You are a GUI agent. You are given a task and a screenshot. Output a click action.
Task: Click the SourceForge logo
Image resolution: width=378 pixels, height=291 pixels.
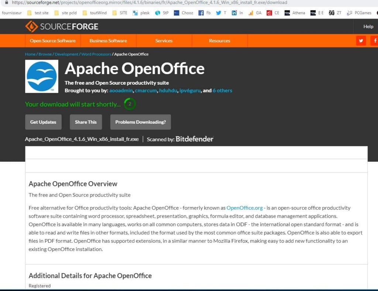(62, 26)
